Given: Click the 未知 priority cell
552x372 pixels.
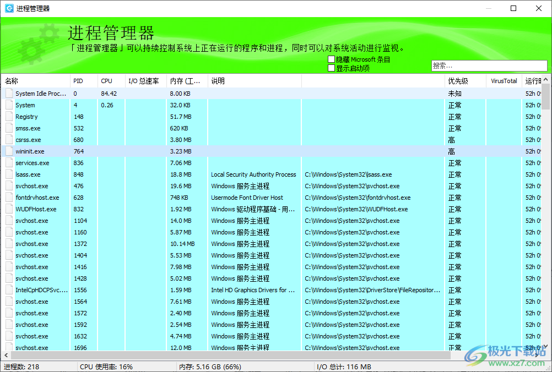Looking at the screenshot, I should coord(454,94).
